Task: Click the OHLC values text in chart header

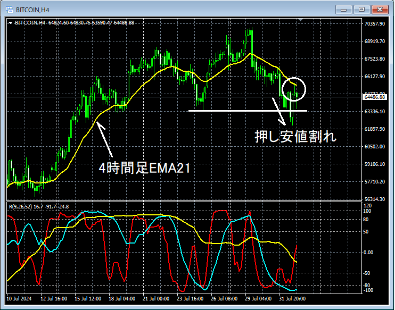Action: pos(91,23)
